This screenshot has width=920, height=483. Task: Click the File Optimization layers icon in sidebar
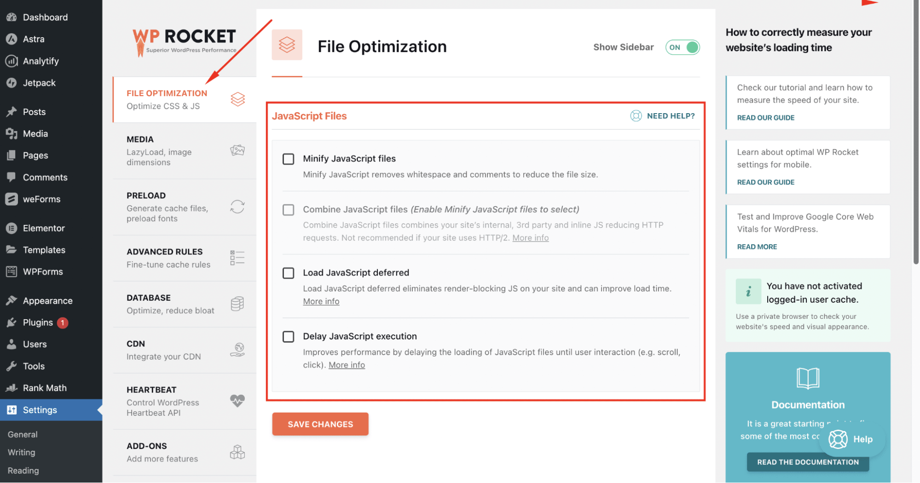point(237,99)
